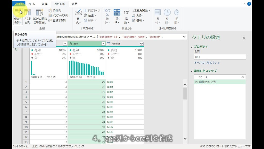The width and height of the screenshot is (264, 149).
Task: Open the 統計 (Statistics) sigma icon
Action: (107, 12)
